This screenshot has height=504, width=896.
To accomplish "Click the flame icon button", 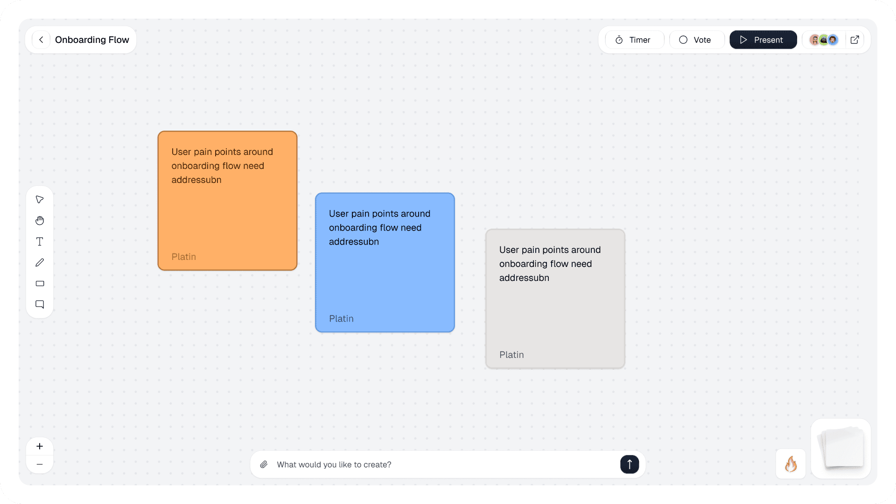I will (x=791, y=464).
